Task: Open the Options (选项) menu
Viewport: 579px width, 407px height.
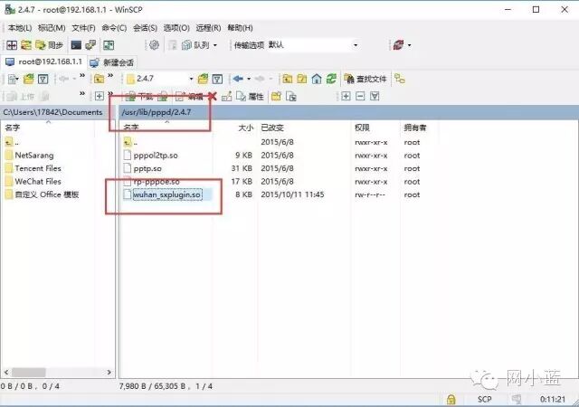Action: pyautogui.click(x=176, y=28)
